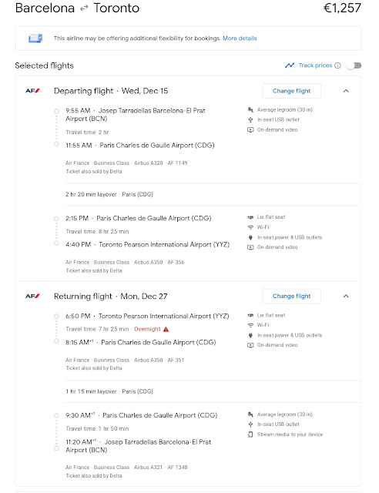Open the Track prices info icon
Viewport: 379px width, 493px height.
(337, 65)
